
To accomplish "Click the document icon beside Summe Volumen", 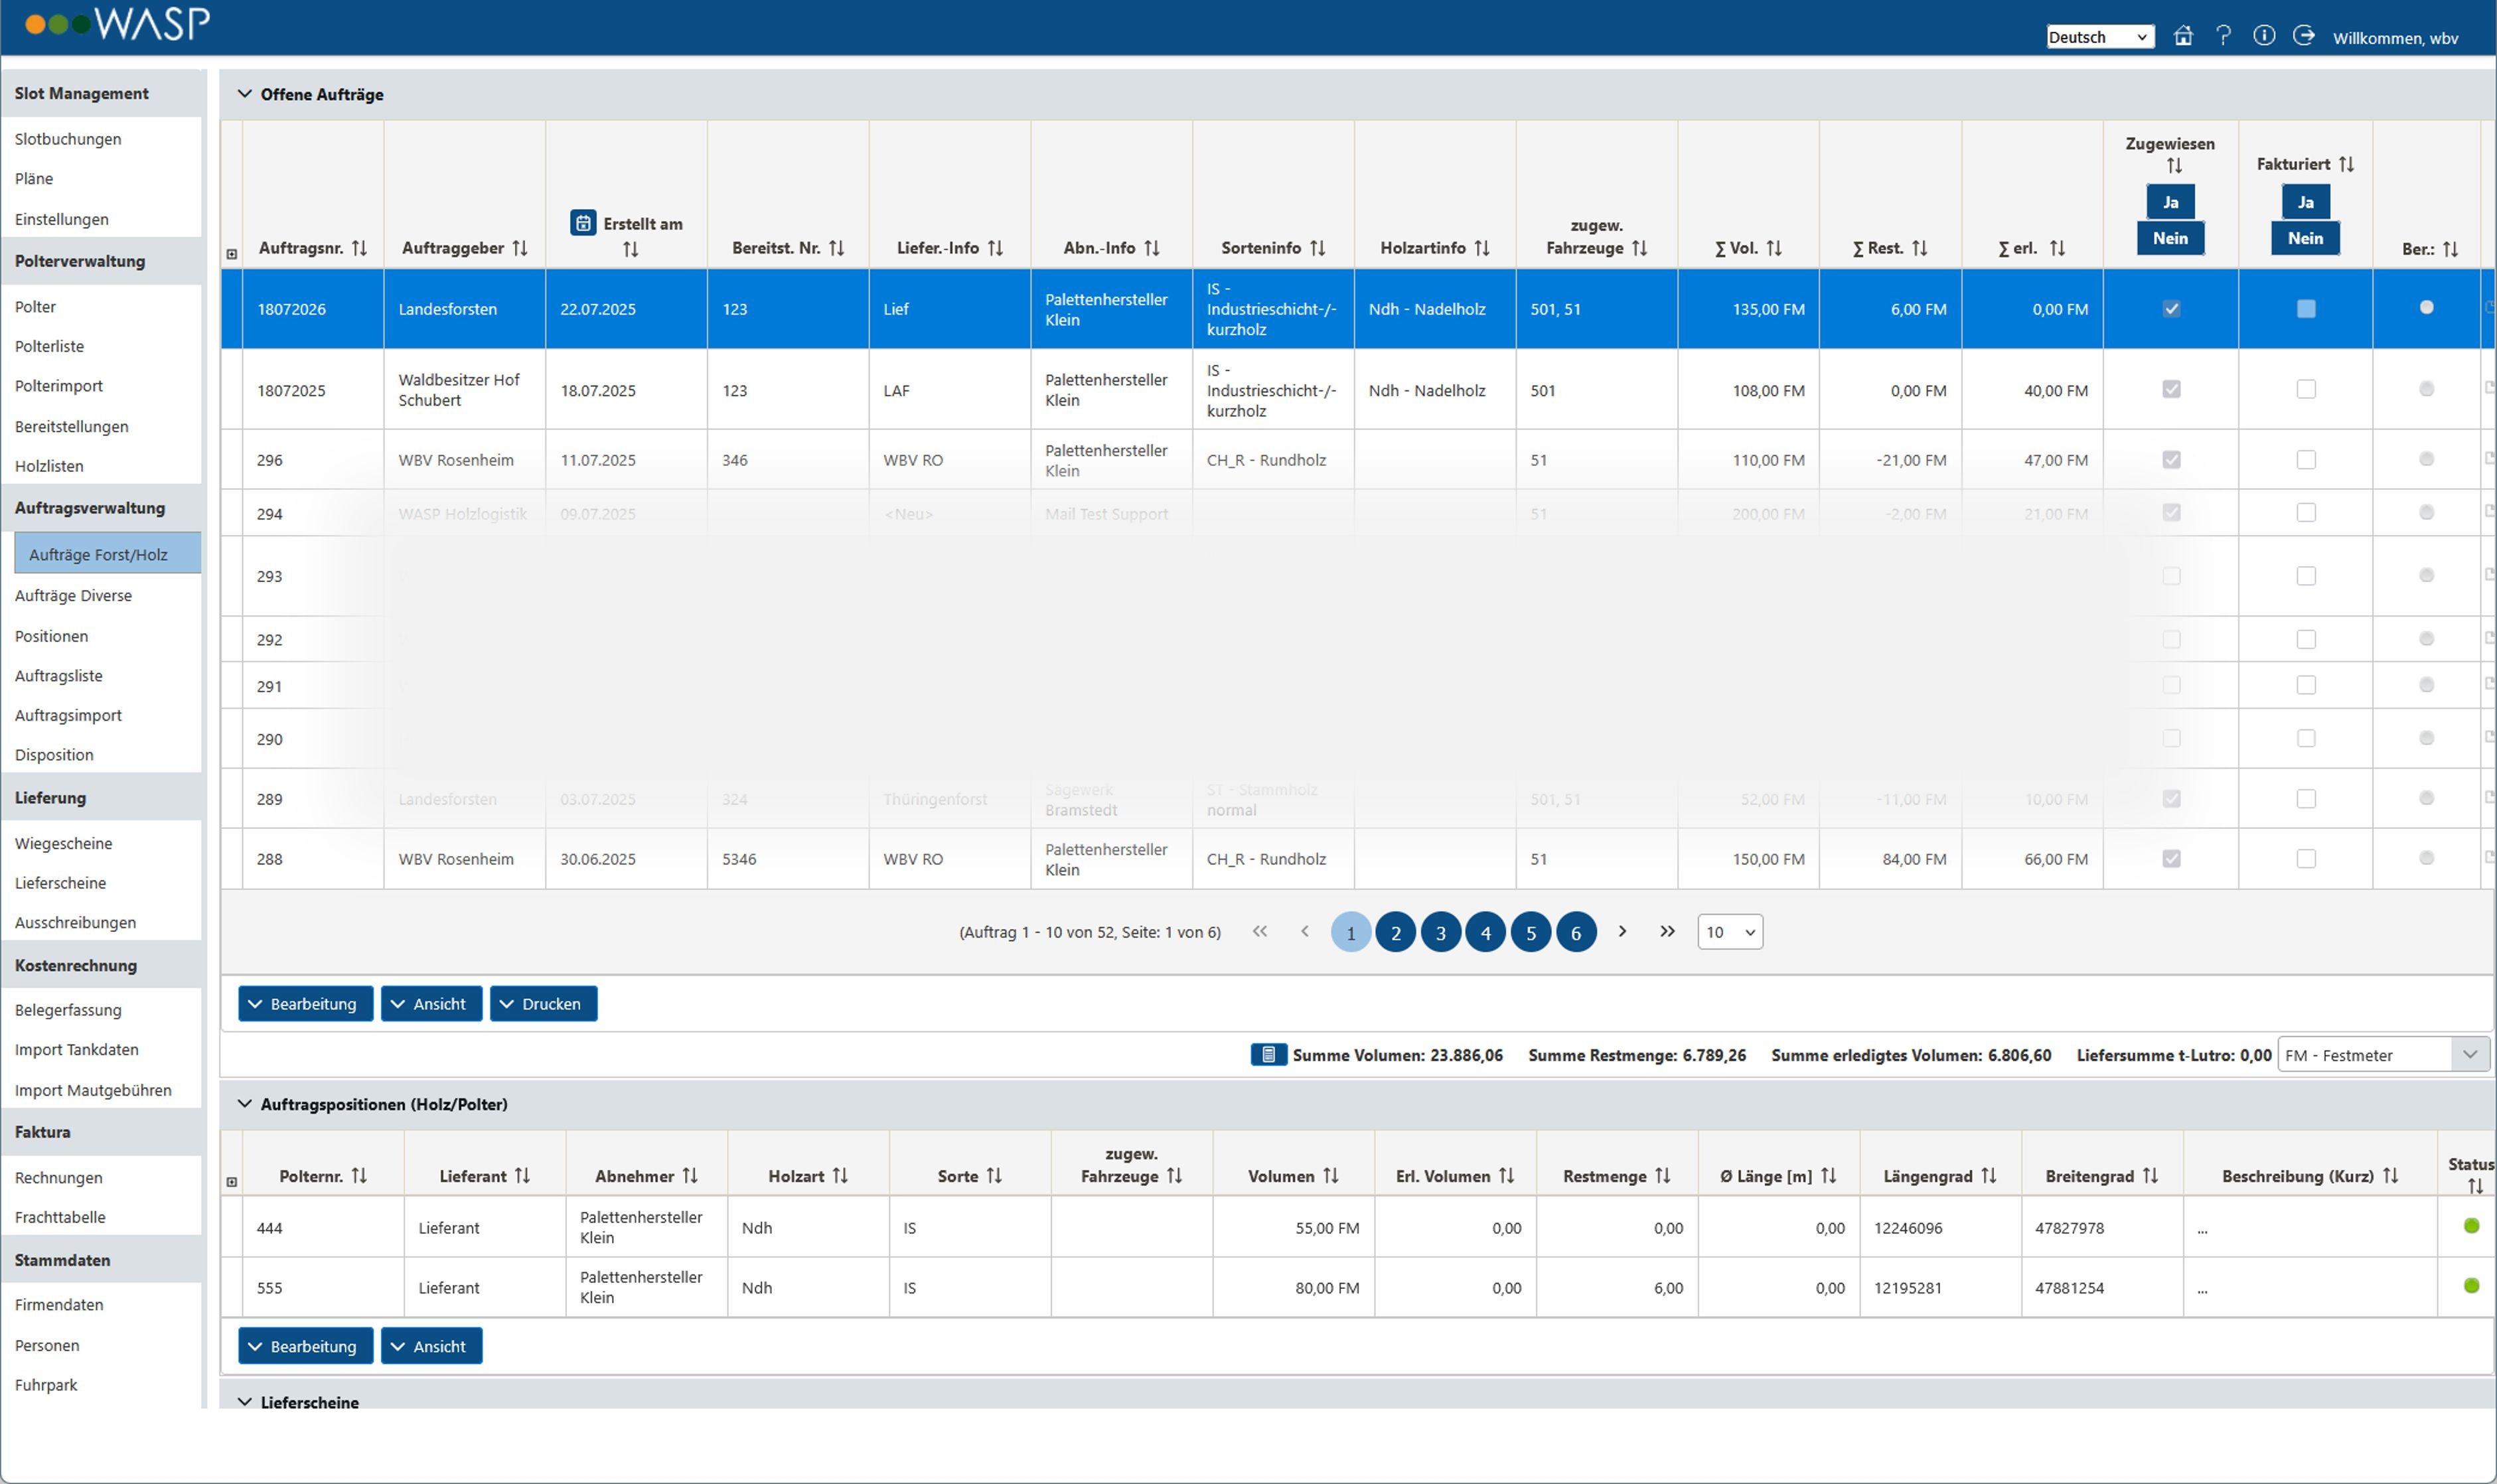I will (1268, 1054).
